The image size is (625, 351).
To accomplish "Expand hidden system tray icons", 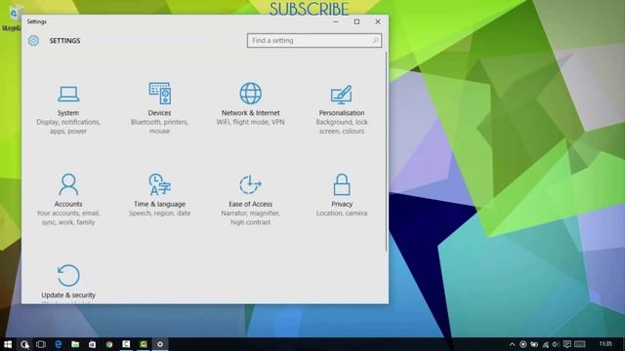I will [512, 344].
